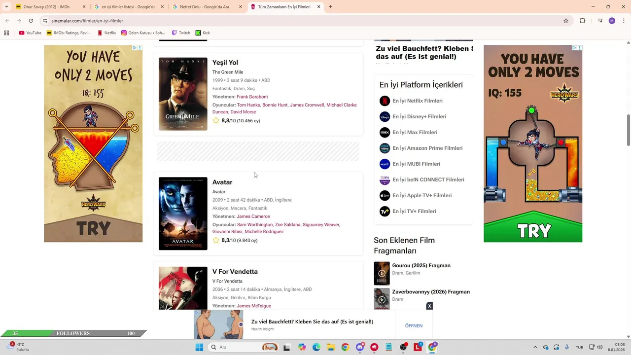Open the Gelen Kutusu bookmark
Image resolution: width=631 pixels, height=355 pixels.
coord(143,33)
